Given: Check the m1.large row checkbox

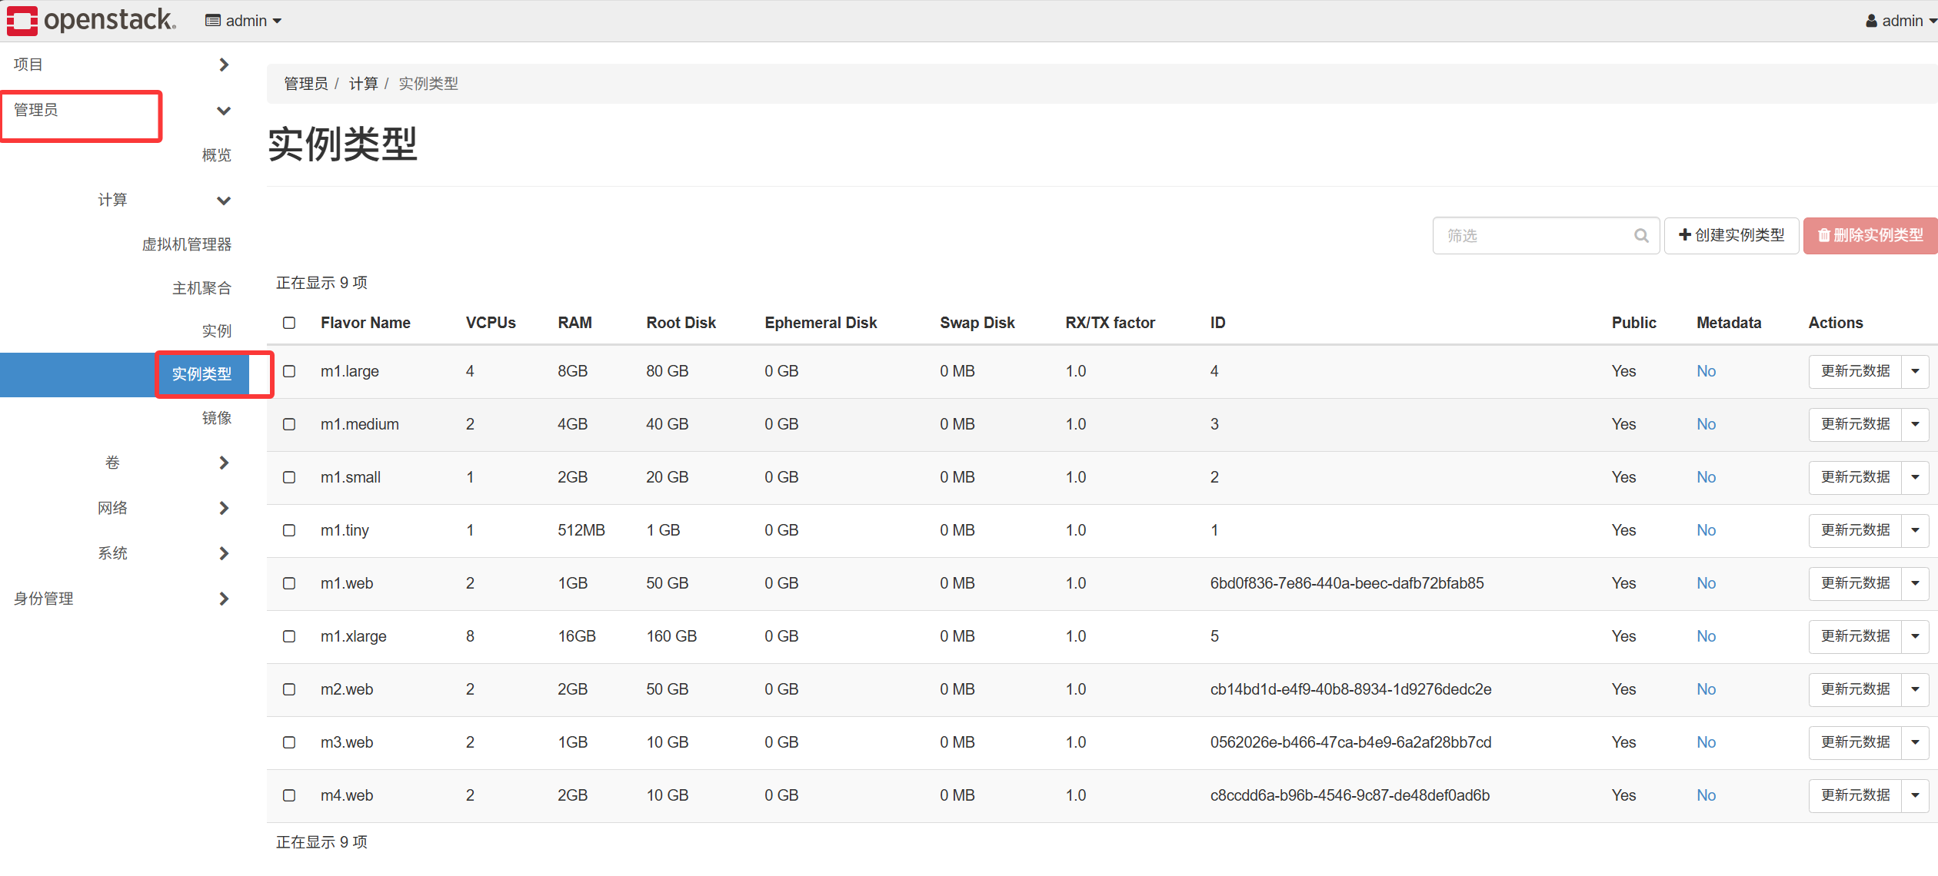Looking at the screenshot, I should 289,371.
